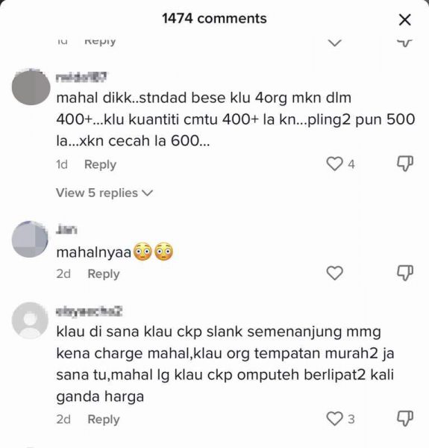The image size is (429, 448).
Task: Dislike the 'mahal dikk' comment
Action: pyautogui.click(x=405, y=164)
